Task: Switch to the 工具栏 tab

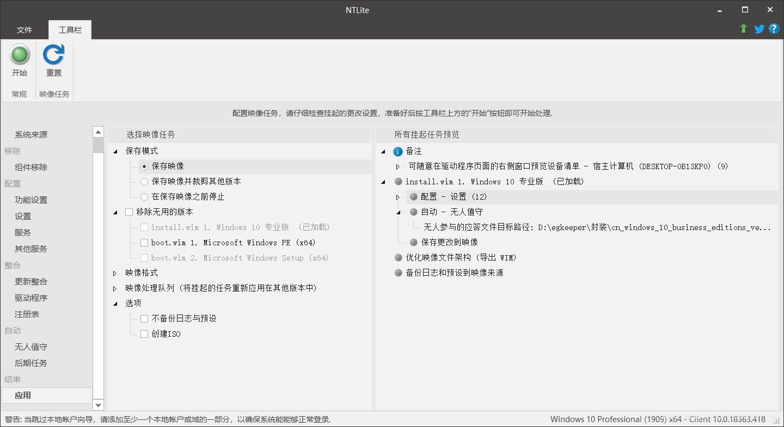Action: (70, 30)
